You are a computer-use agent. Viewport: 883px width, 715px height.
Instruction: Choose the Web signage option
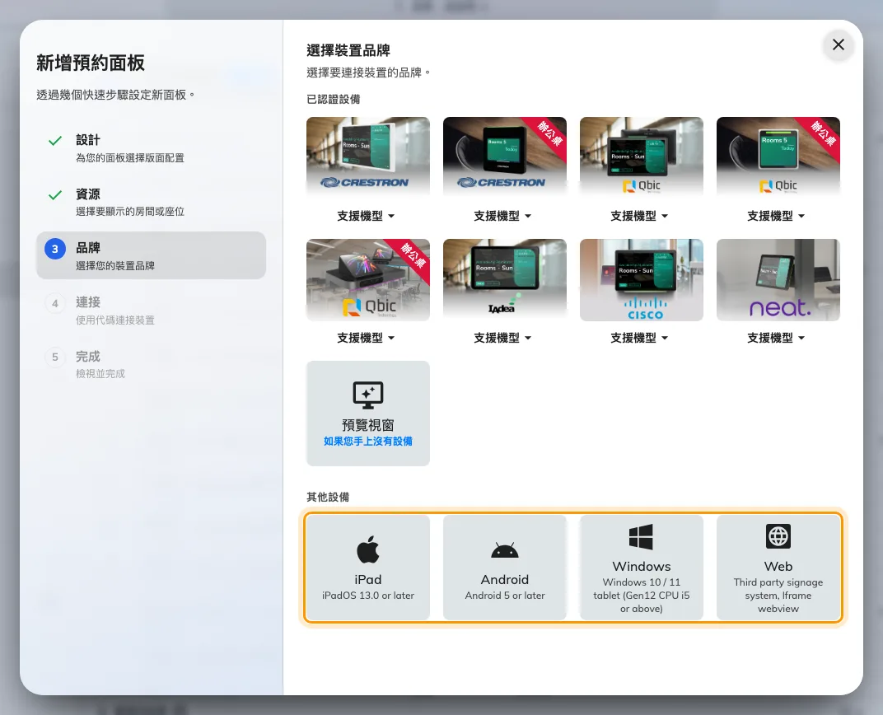pos(778,568)
